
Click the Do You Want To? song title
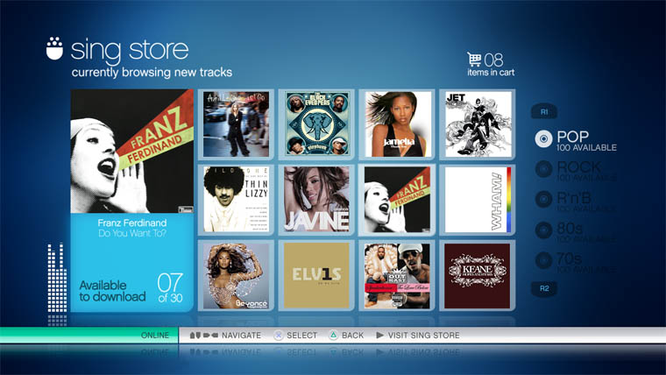coord(132,233)
